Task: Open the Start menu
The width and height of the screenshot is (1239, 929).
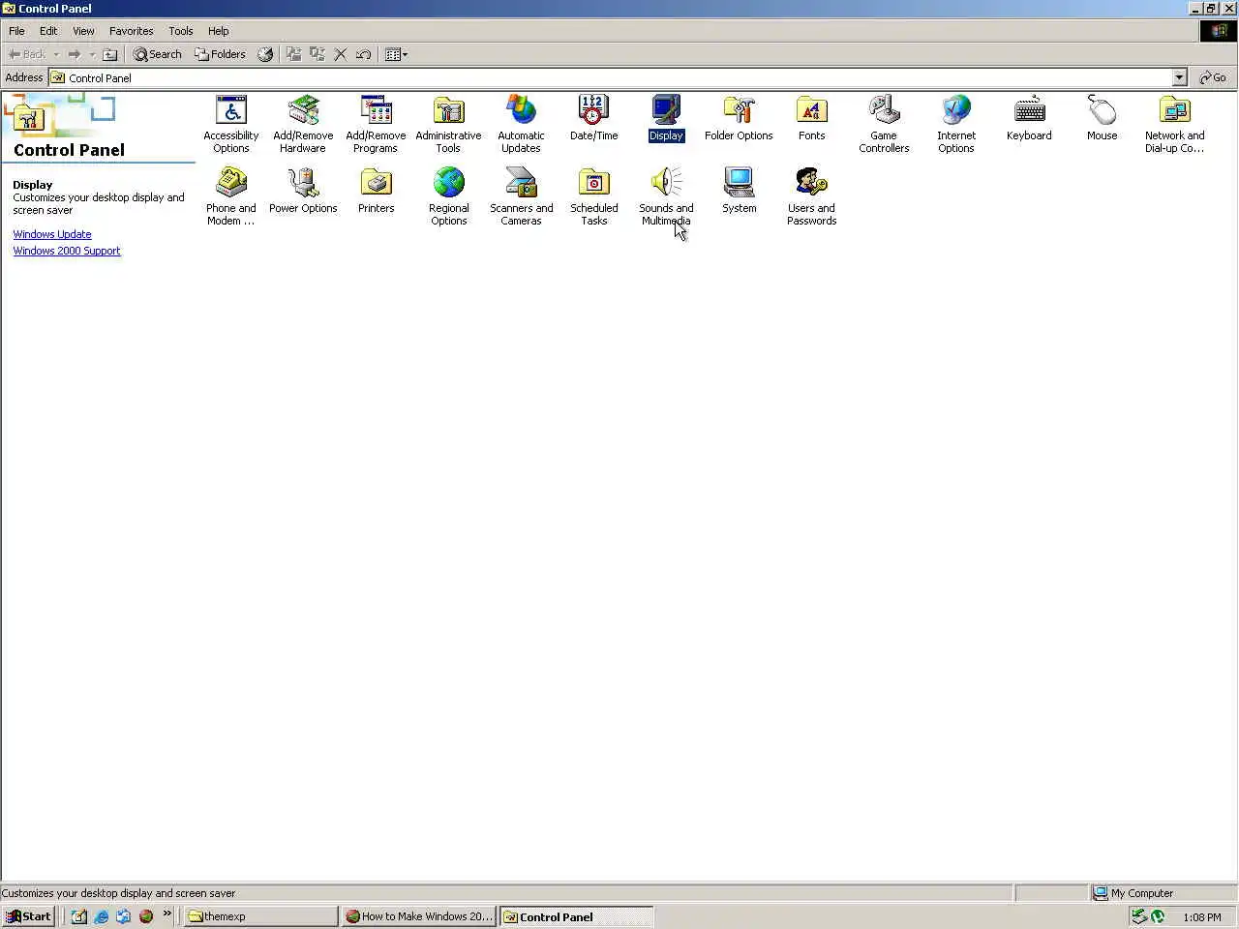Action: coord(28,916)
